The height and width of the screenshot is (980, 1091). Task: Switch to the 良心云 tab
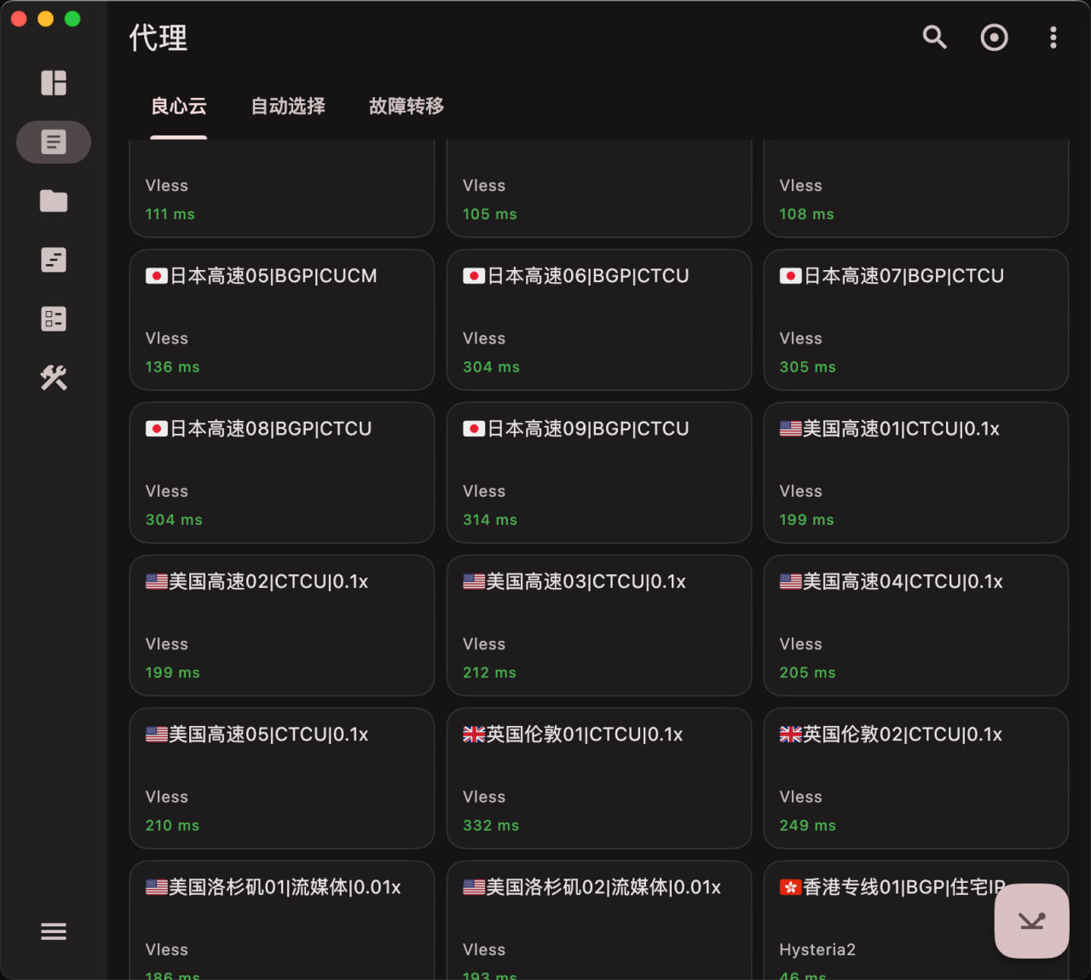pyautogui.click(x=179, y=107)
